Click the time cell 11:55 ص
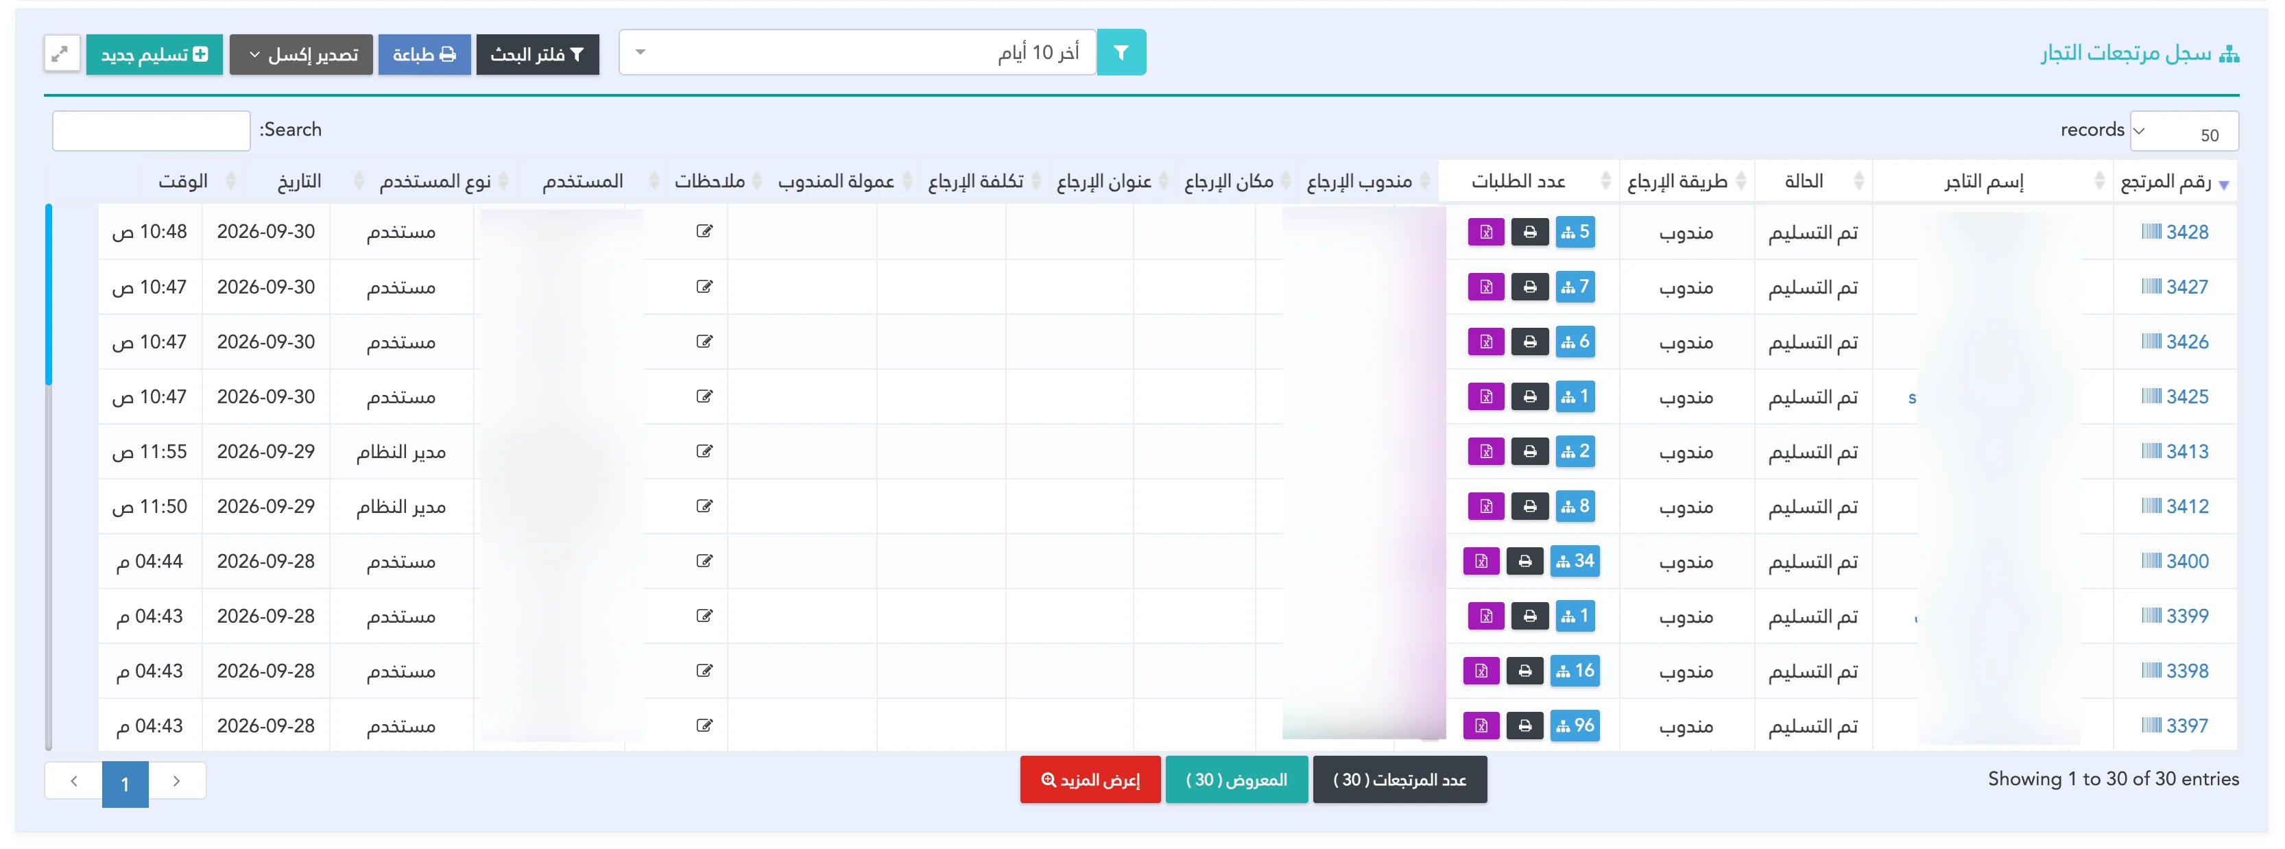This screenshot has width=2285, height=849. pos(150,451)
